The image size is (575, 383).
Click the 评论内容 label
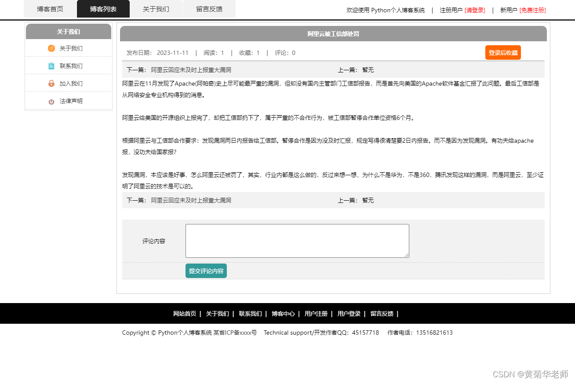coord(154,241)
